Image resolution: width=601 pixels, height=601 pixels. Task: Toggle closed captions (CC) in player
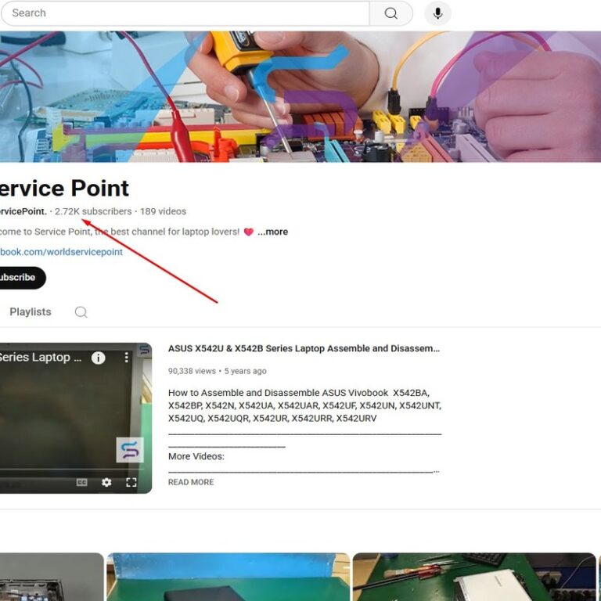[x=81, y=483]
